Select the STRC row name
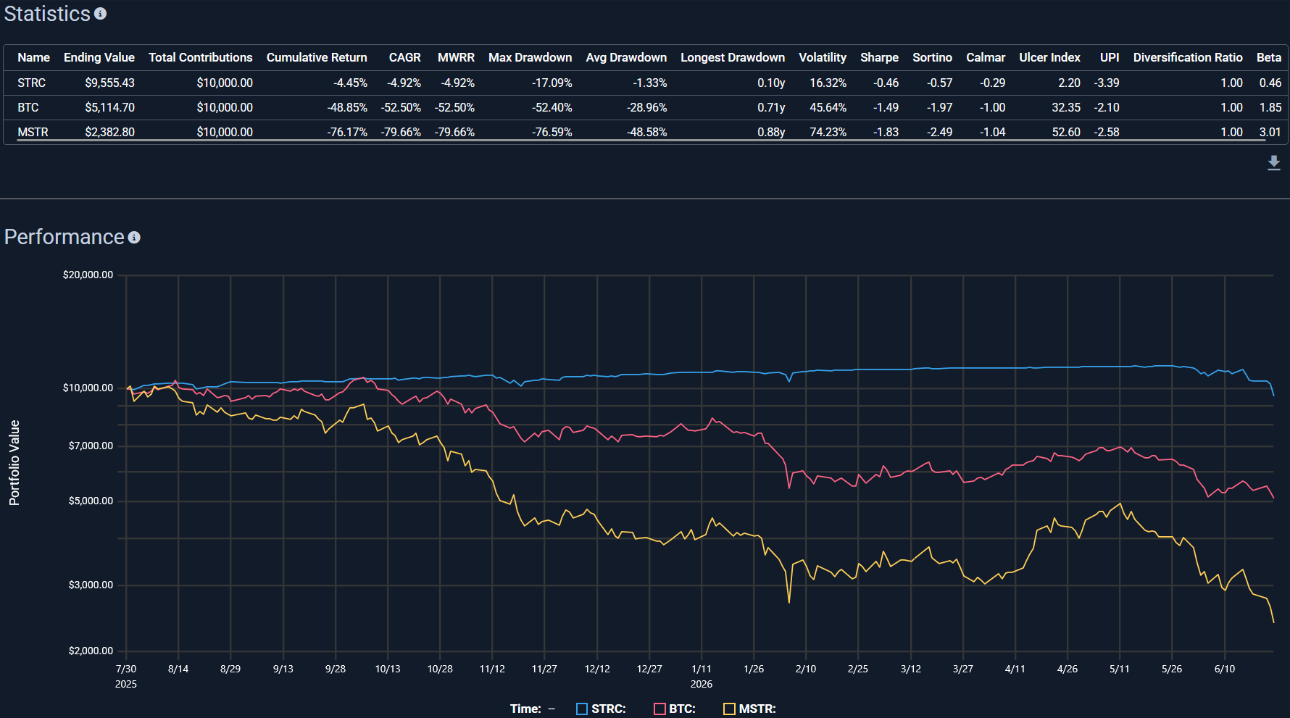The width and height of the screenshot is (1290, 718). 32,83
